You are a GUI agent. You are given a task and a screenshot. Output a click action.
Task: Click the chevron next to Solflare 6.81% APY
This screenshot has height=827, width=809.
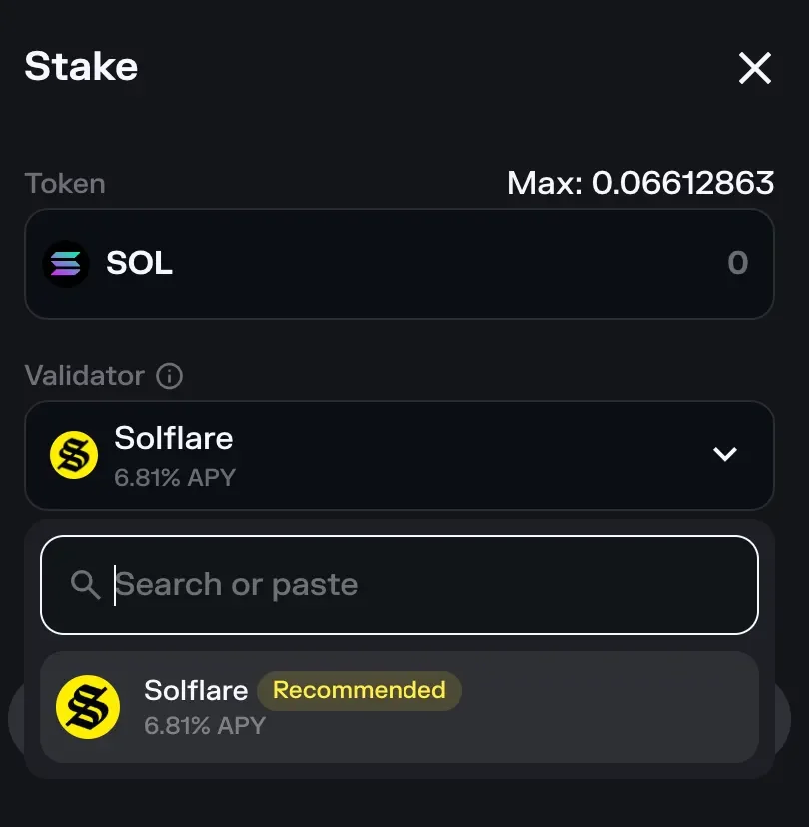pyautogui.click(x=724, y=454)
